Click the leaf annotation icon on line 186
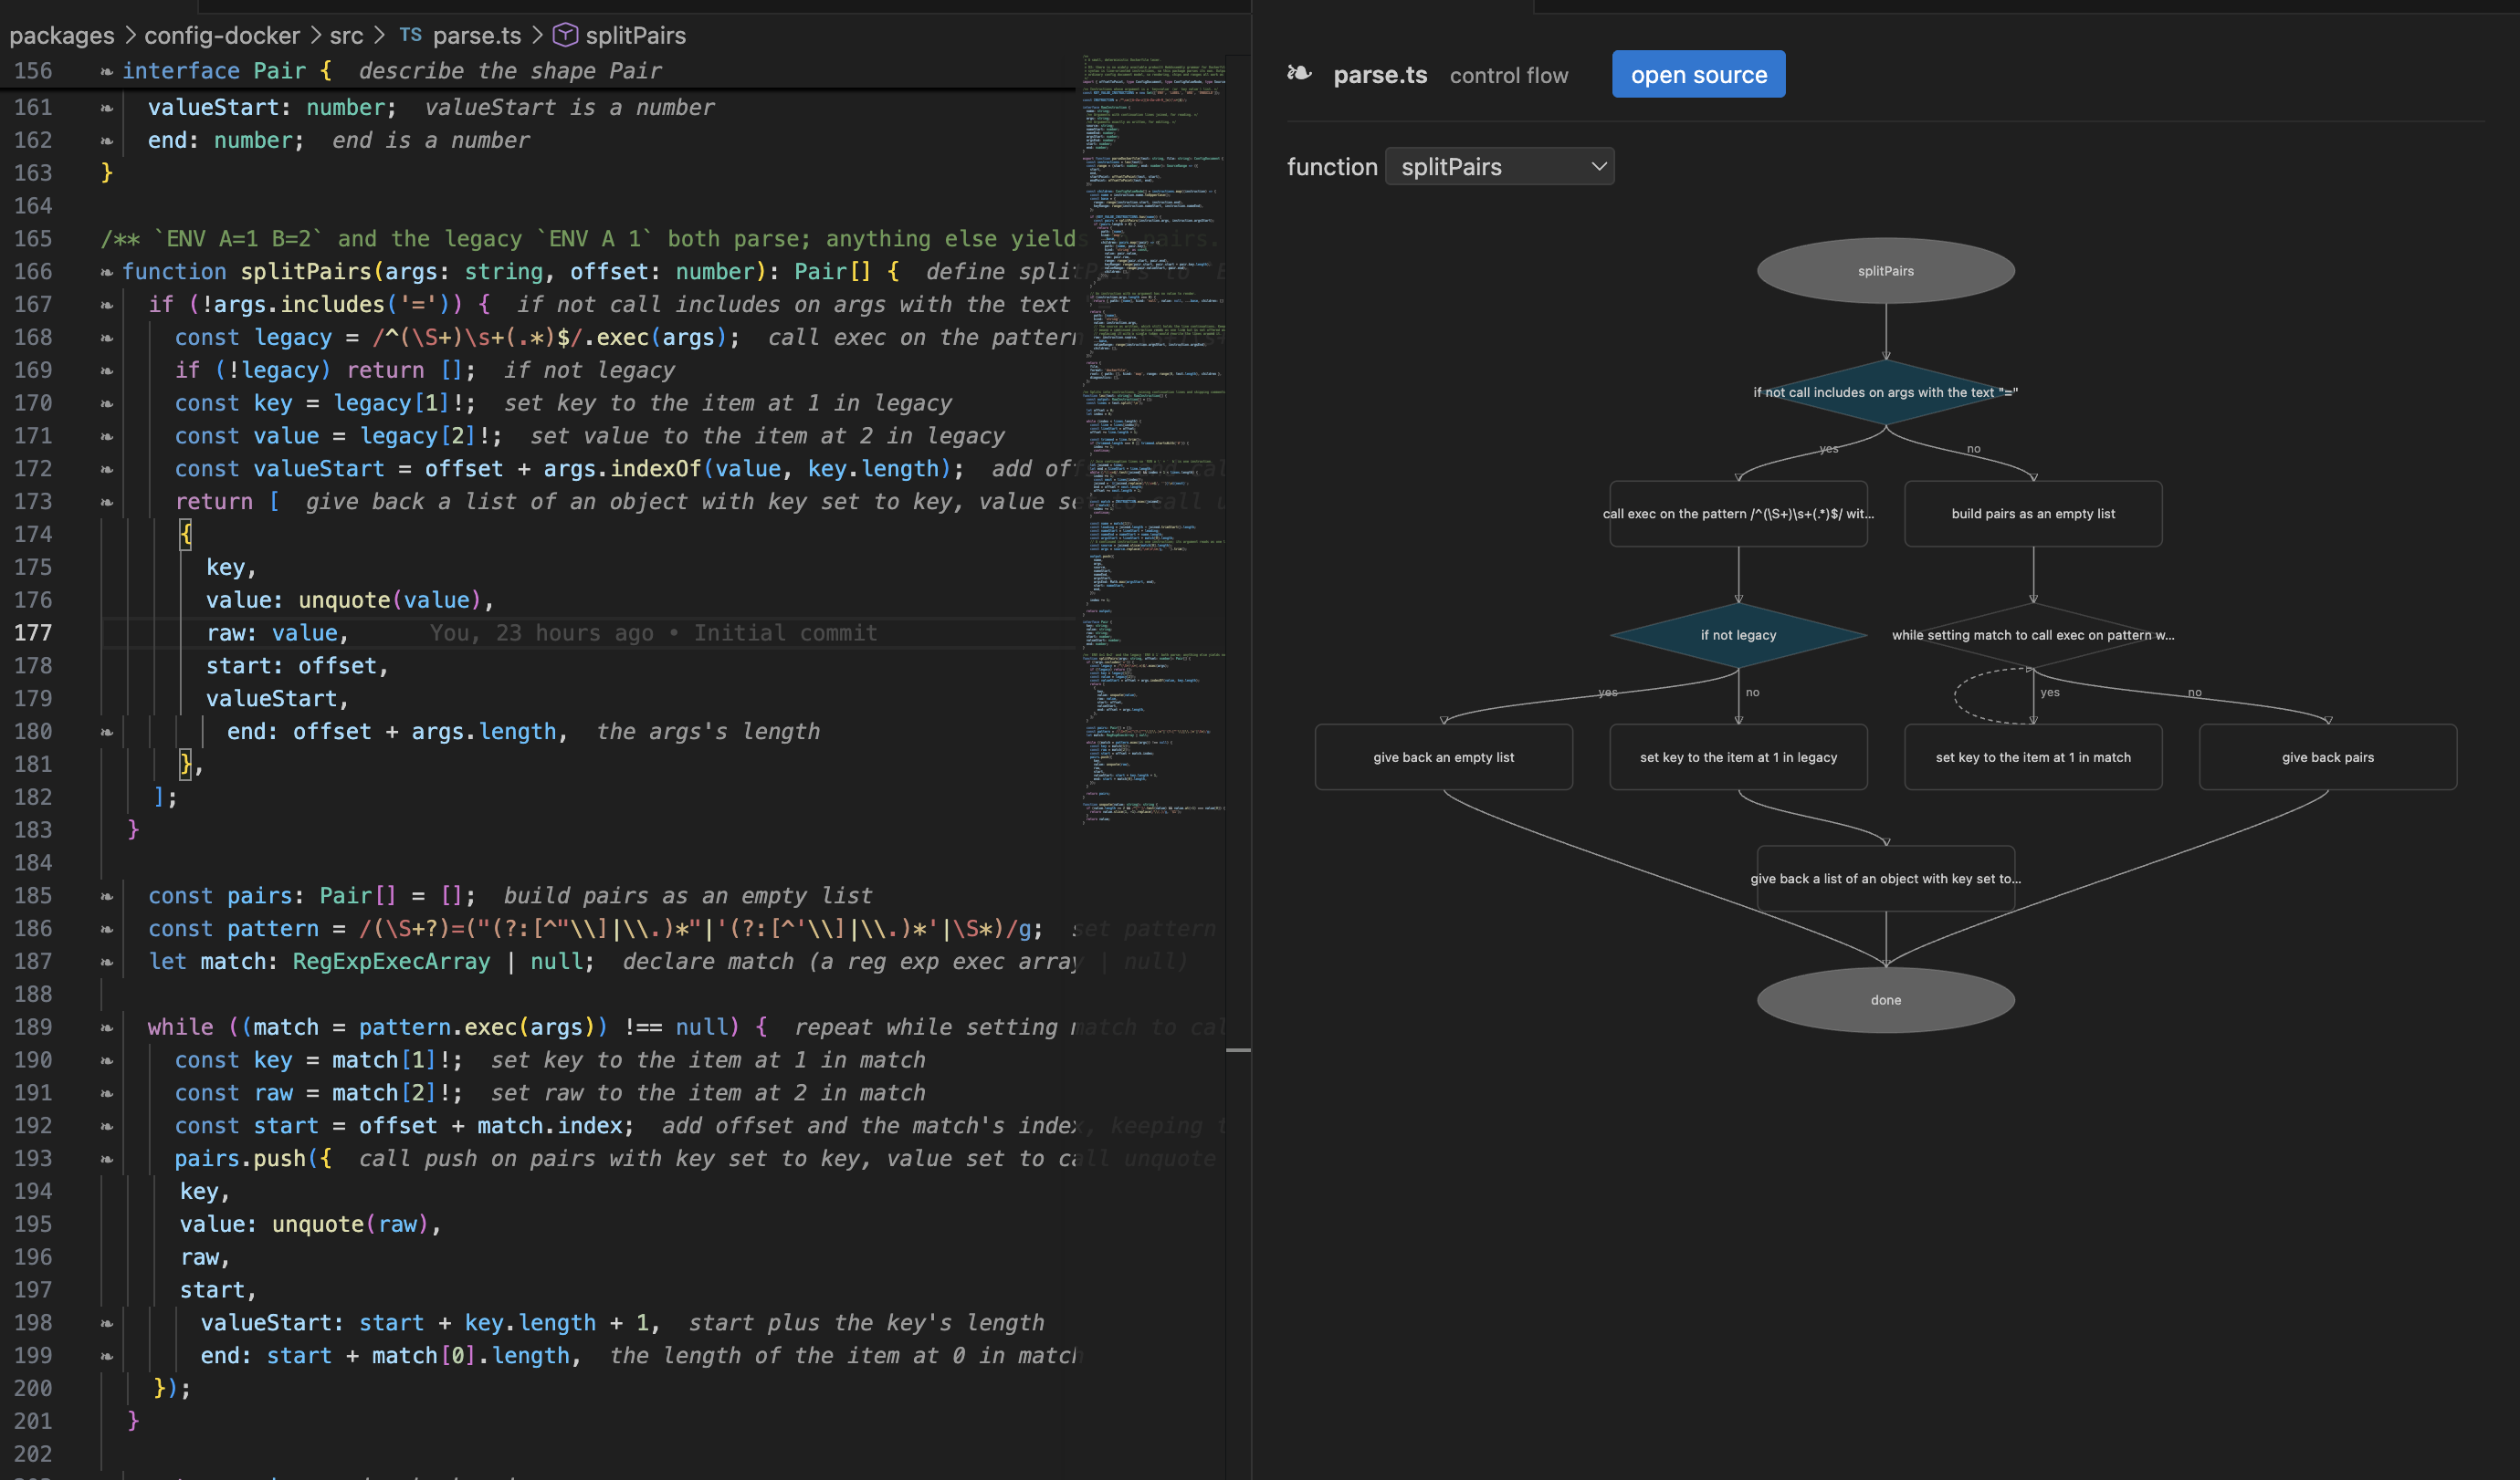 click(x=107, y=930)
